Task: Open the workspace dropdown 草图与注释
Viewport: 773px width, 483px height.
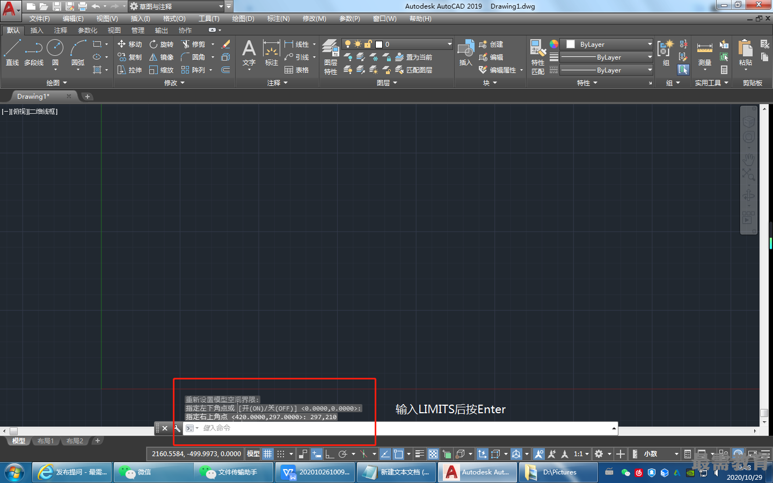Action: (177, 6)
